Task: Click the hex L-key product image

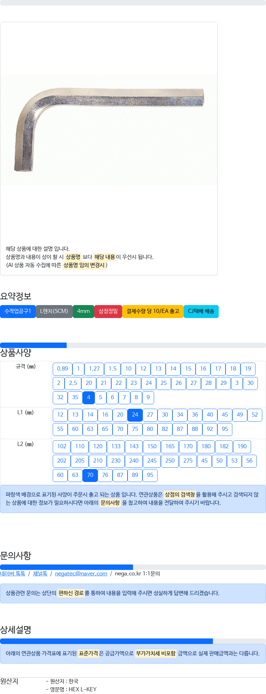Action: click(109, 131)
